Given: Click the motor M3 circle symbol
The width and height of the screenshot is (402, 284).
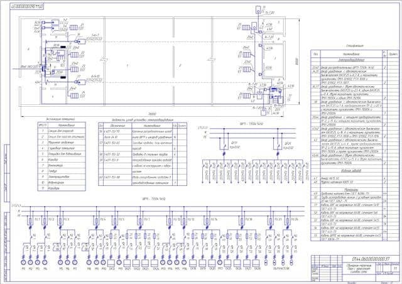Looking at the screenshot, I should coord(38,262).
